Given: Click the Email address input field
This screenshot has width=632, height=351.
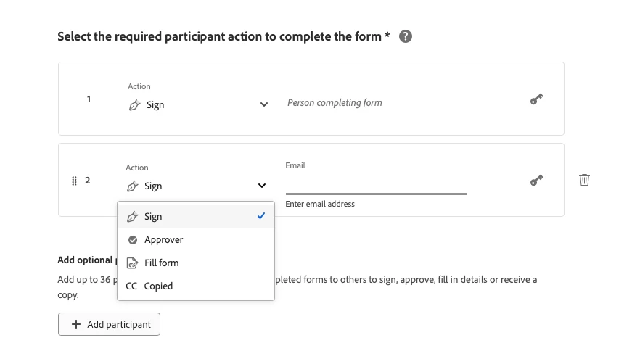Looking at the screenshot, I should tap(376, 185).
